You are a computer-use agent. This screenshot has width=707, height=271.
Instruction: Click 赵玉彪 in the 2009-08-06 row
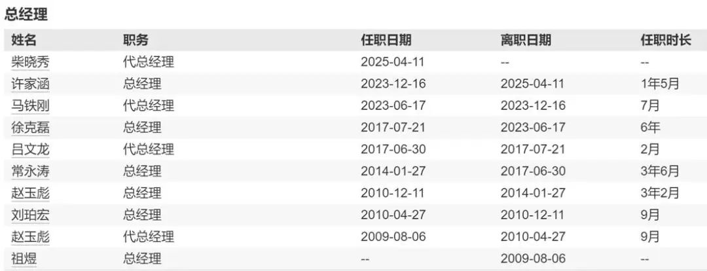click(x=30, y=237)
